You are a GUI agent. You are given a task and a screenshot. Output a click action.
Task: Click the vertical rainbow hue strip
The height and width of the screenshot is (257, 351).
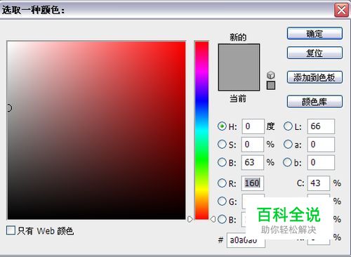pyautogui.click(x=201, y=131)
